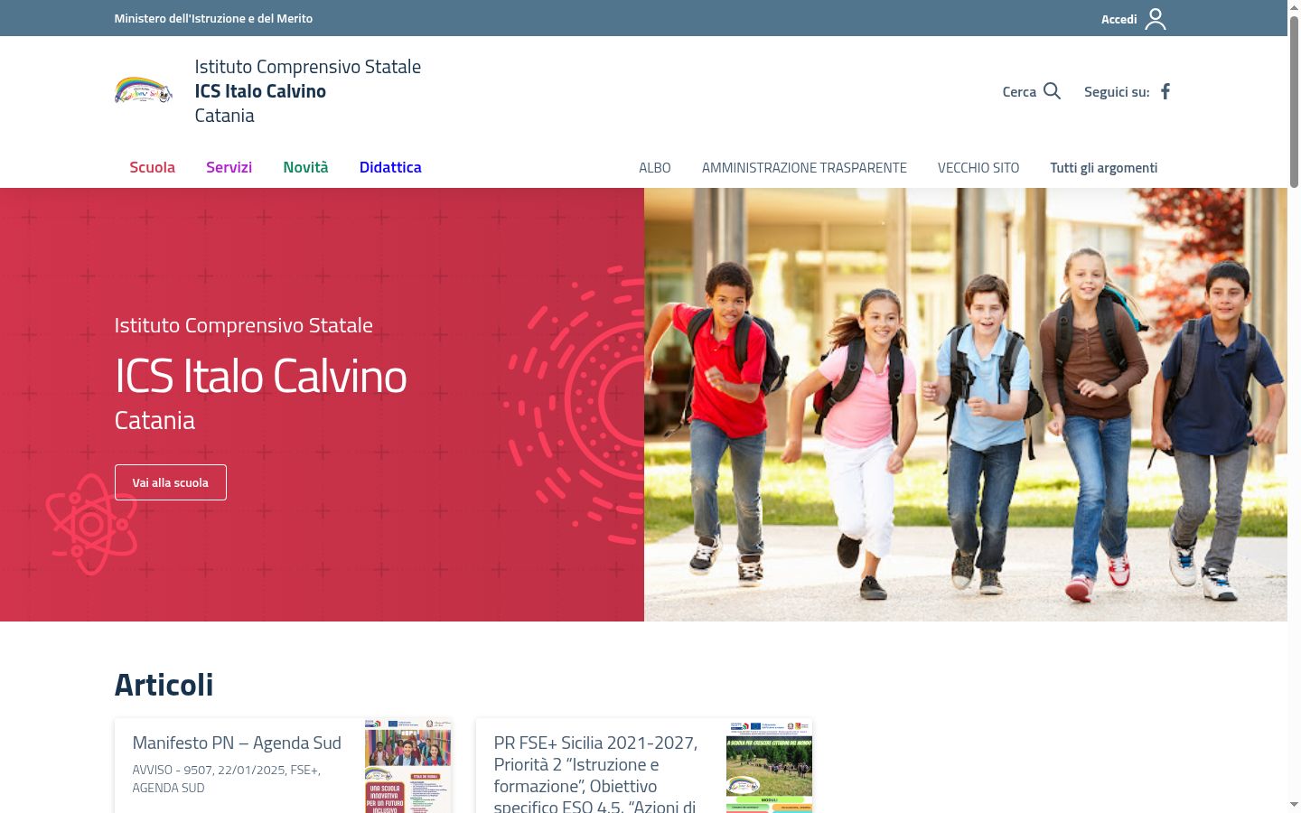Open the Didattica menu
The width and height of the screenshot is (1301, 813).
click(390, 167)
